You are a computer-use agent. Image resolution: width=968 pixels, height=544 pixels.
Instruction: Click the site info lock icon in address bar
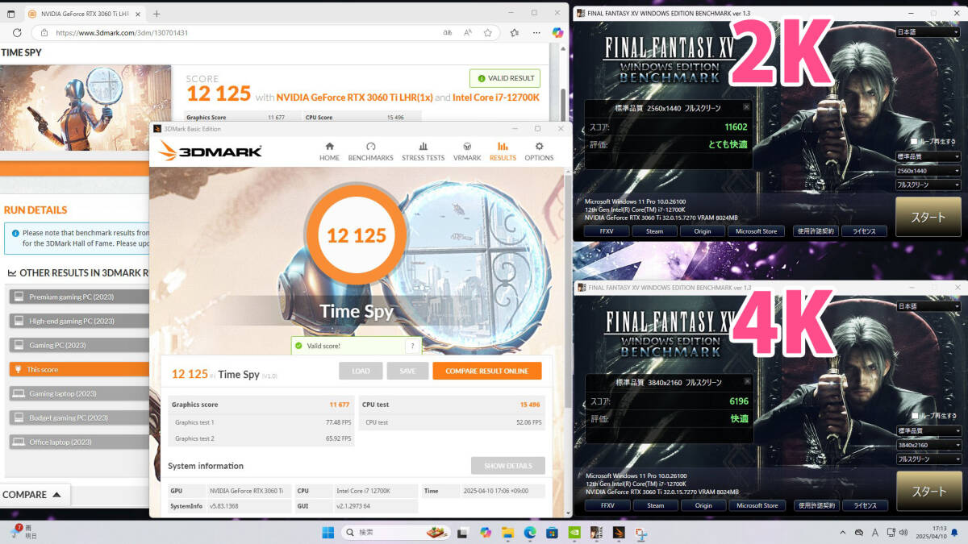click(44, 33)
